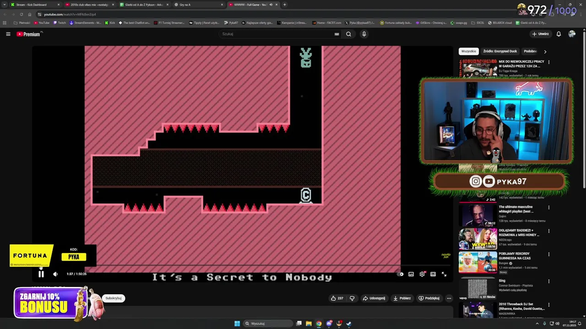The image size is (586, 329).
Task: Open Steam from the taskbar
Action: [348, 324]
